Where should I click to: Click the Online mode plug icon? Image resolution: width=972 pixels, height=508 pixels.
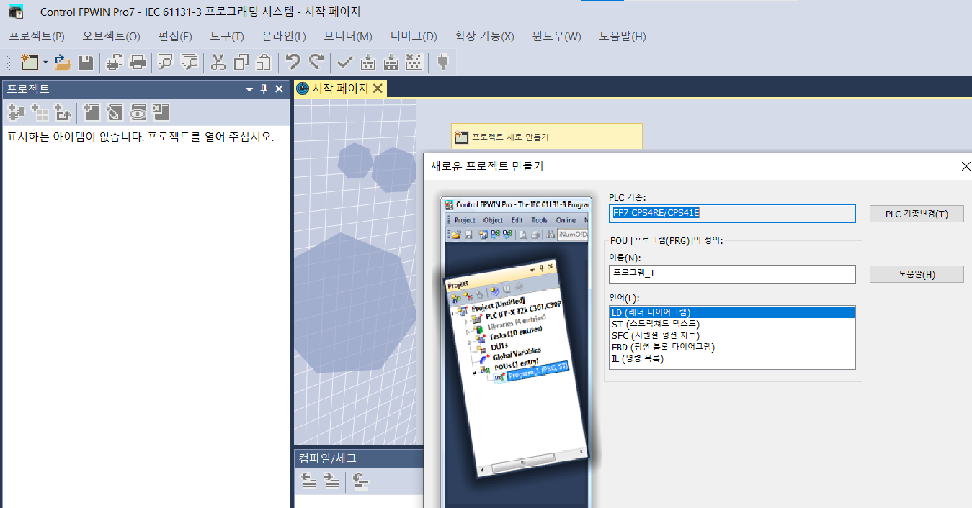(x=442, y=63)
